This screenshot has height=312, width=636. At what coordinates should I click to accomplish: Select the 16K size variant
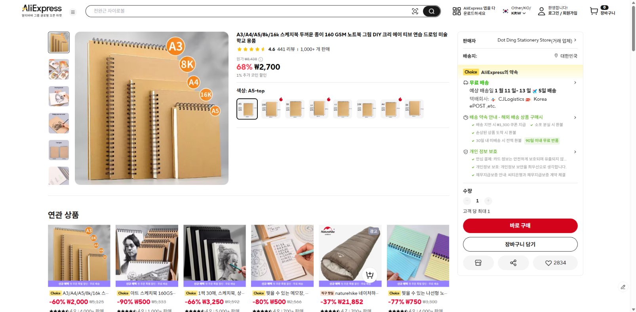click(271, 109)
